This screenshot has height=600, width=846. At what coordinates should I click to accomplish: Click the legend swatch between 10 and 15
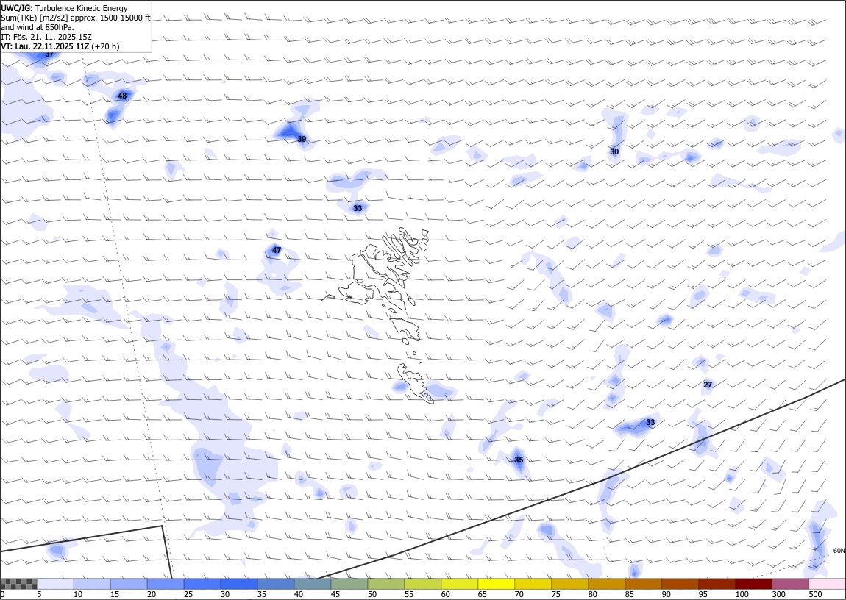coord(92,583)
